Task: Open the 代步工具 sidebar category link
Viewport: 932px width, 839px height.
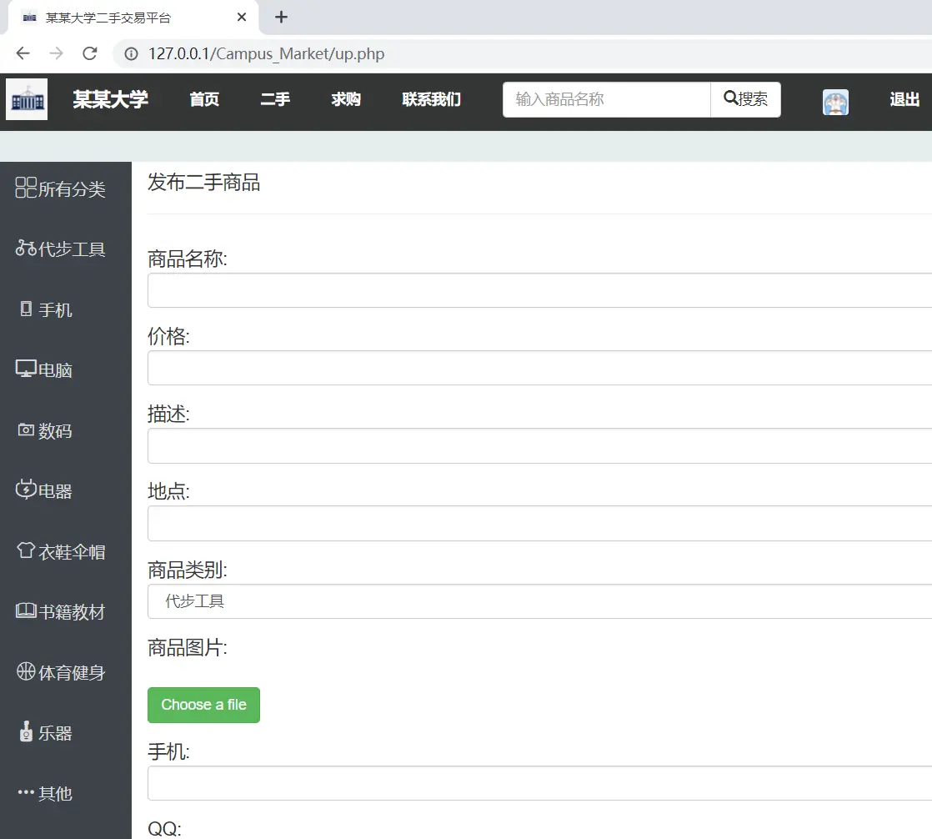Action: (72, 249)
